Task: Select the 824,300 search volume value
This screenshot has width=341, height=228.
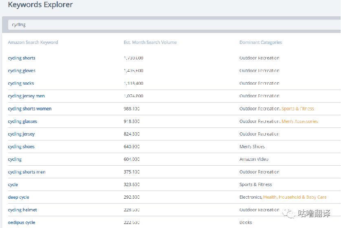Action: pyautogui.click(x=132, y=134)
